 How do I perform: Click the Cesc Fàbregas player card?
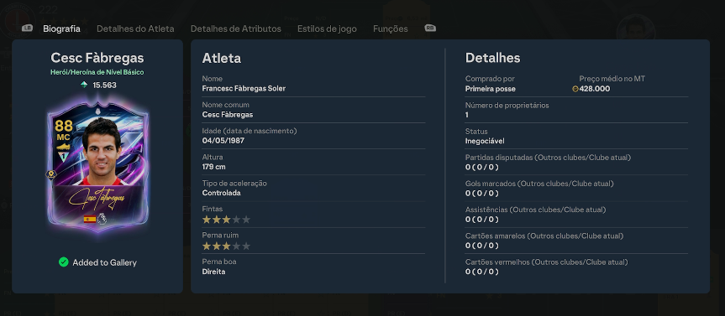[97, 167]
